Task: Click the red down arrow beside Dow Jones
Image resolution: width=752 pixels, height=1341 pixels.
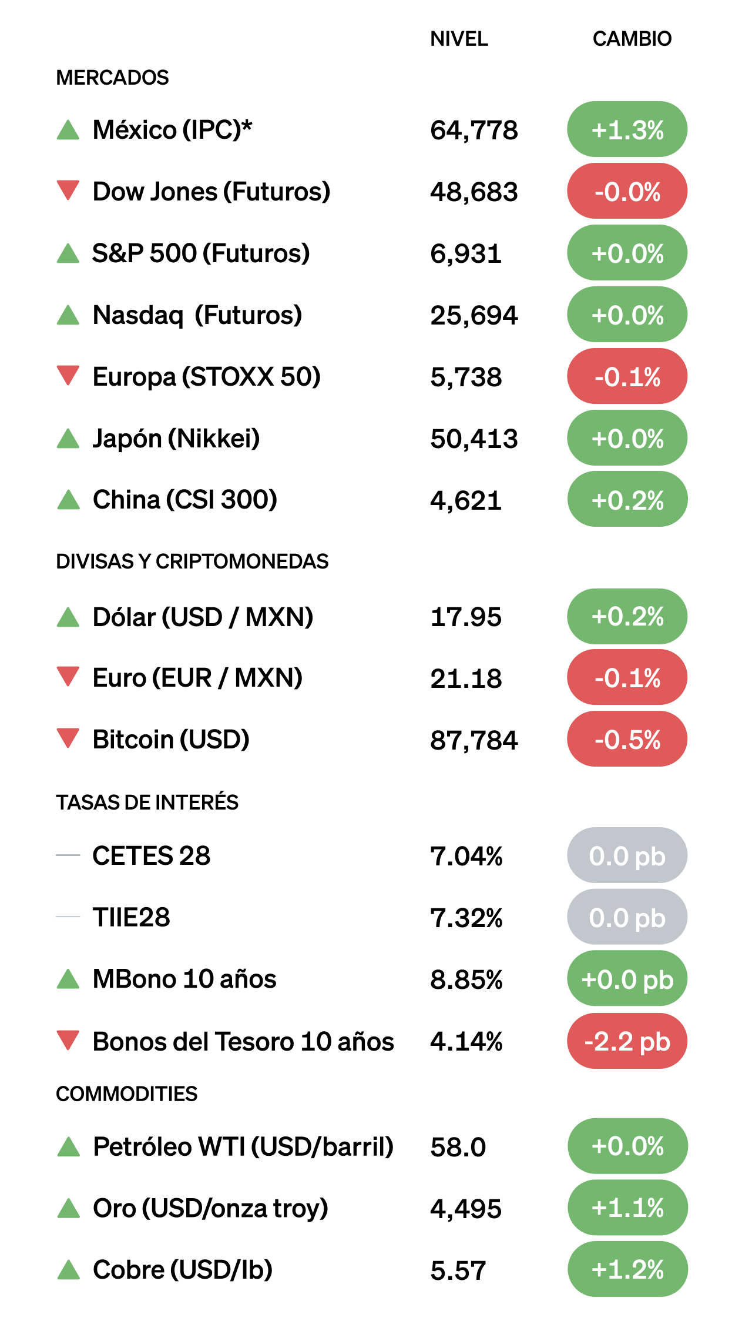Action: (x=68, y=190)
